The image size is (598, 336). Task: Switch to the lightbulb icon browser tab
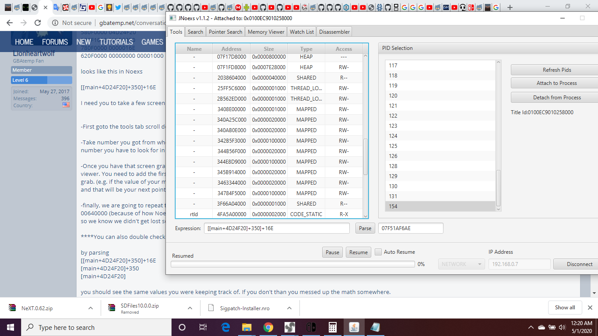click(109, 7)
